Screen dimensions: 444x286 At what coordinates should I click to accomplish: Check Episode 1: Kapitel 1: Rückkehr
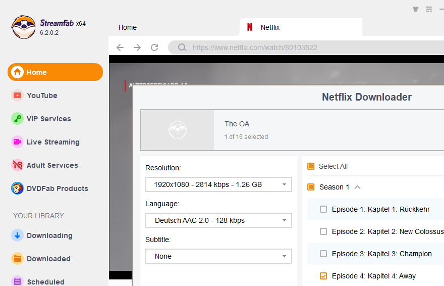pos(323,209)
